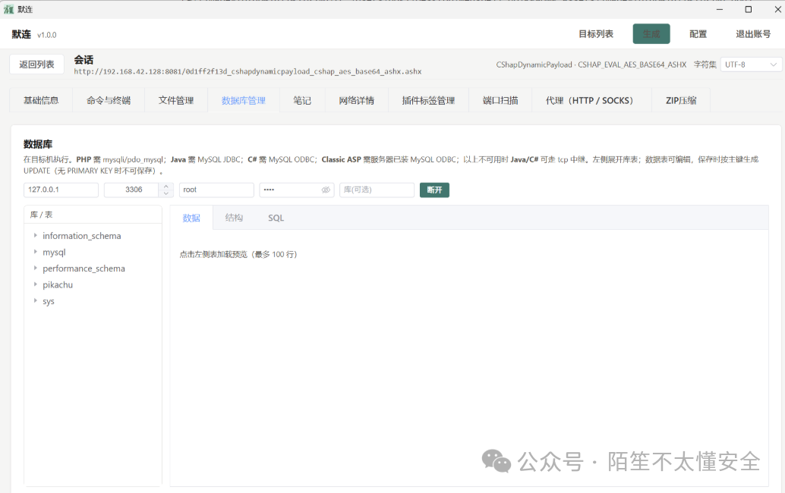This screenshot has width=785, height=493.
Task: Increase port number with up arrow
Action: point(166,187)
